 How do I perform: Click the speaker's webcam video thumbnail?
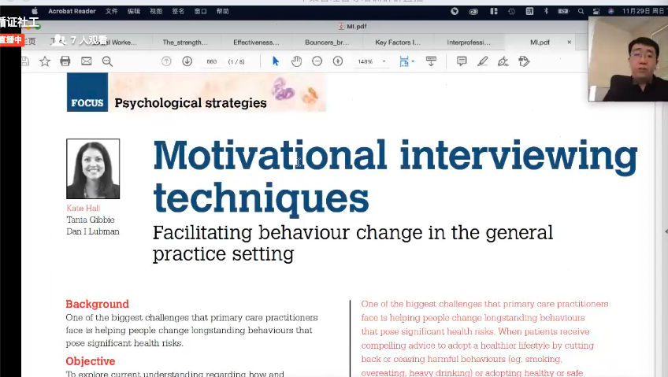pos(628,59)
